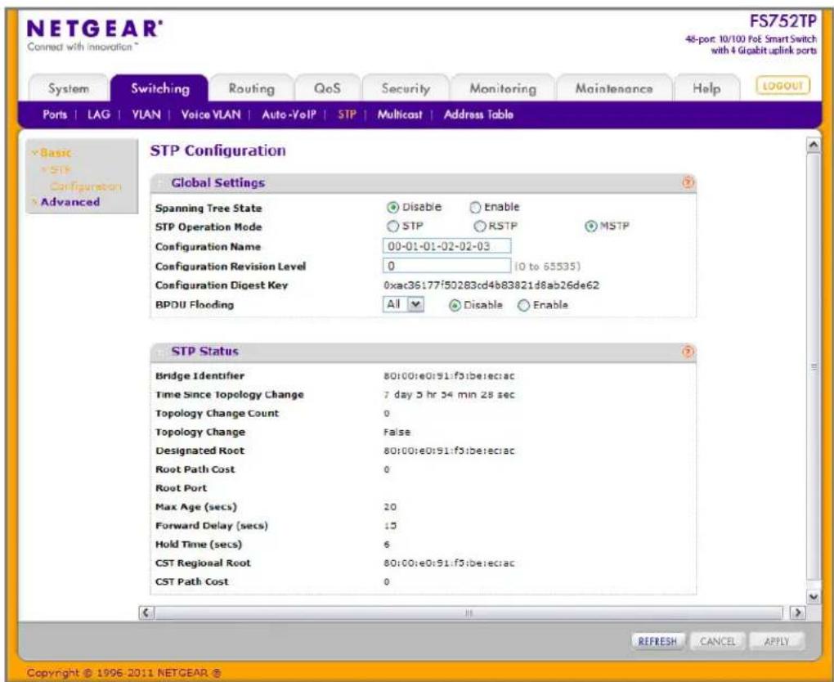
Task: Click the copyright NETGEAR footer text
Action: point(124,673)
